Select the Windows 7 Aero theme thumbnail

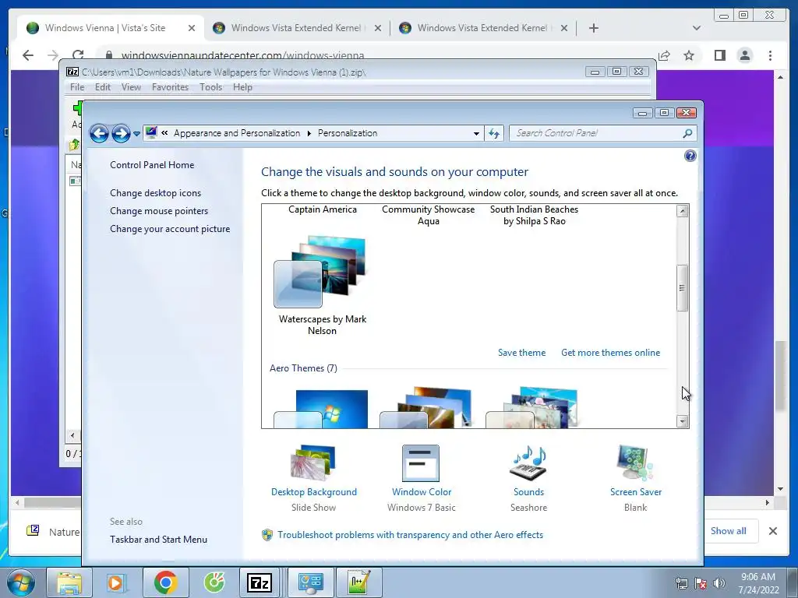coord(321,409)
